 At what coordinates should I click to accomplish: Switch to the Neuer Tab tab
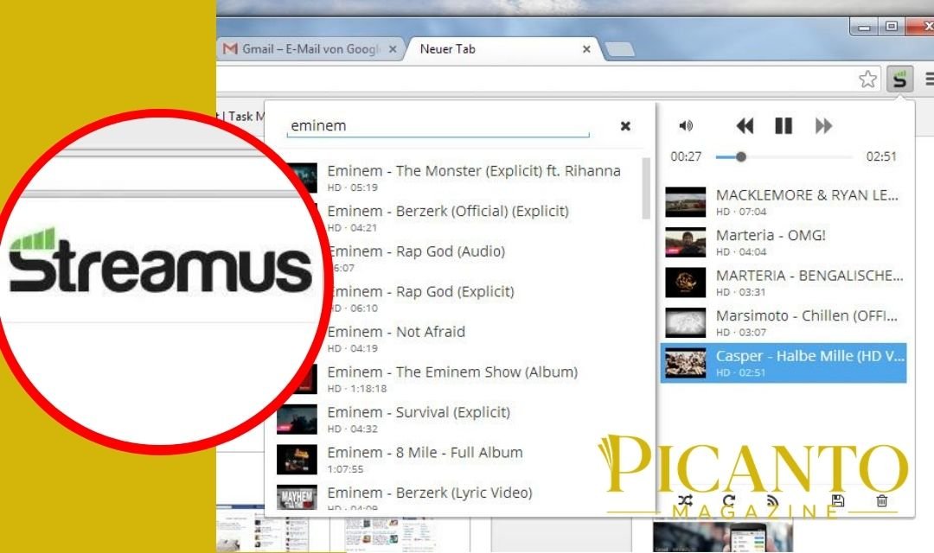(x=505, y=48)
